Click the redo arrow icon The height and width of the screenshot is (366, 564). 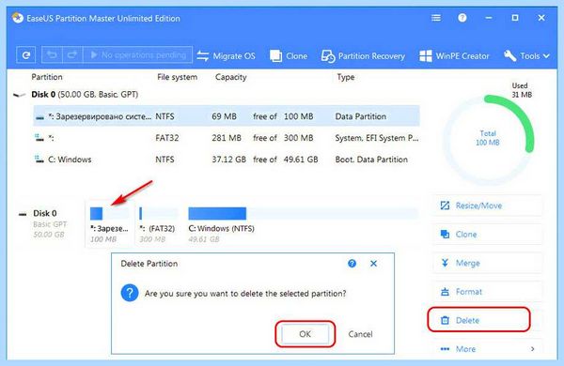point(72,55)
